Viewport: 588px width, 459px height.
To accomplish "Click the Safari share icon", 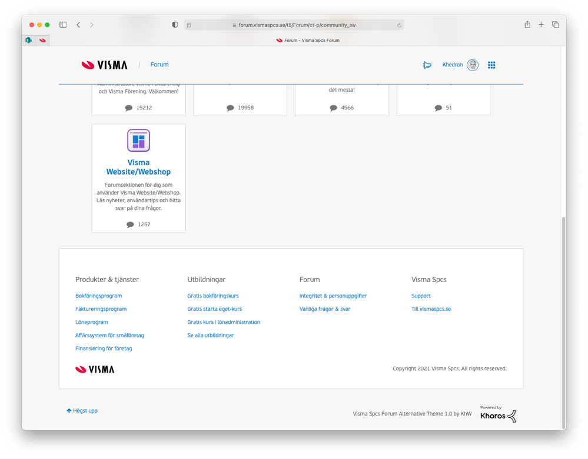I will point(527,25).
